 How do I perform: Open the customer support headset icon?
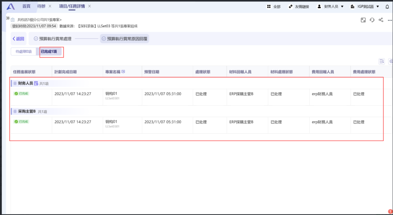point(372,20)
